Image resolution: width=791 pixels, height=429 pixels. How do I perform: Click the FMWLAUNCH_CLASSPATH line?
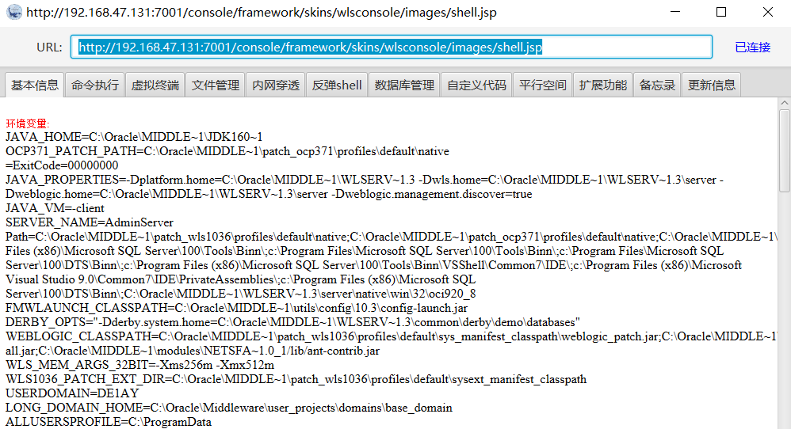[x=237, y=308]
